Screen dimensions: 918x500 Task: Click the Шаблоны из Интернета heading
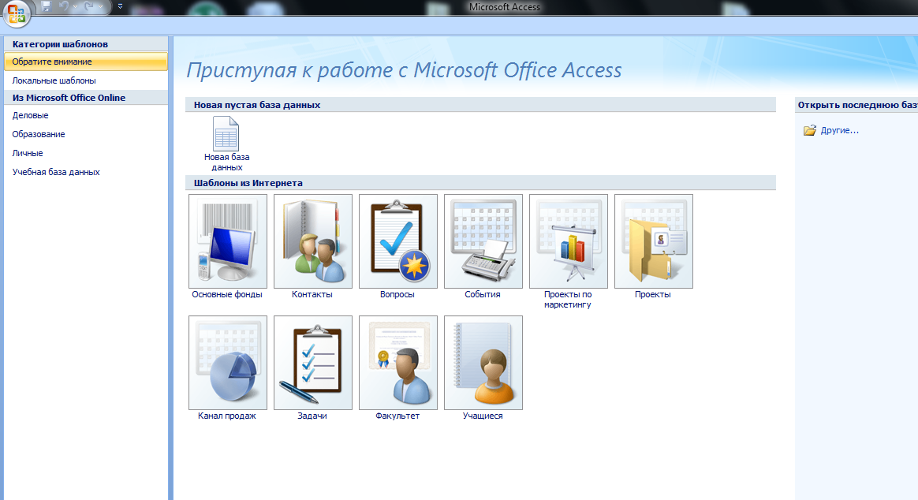click(x=248, y=183)
